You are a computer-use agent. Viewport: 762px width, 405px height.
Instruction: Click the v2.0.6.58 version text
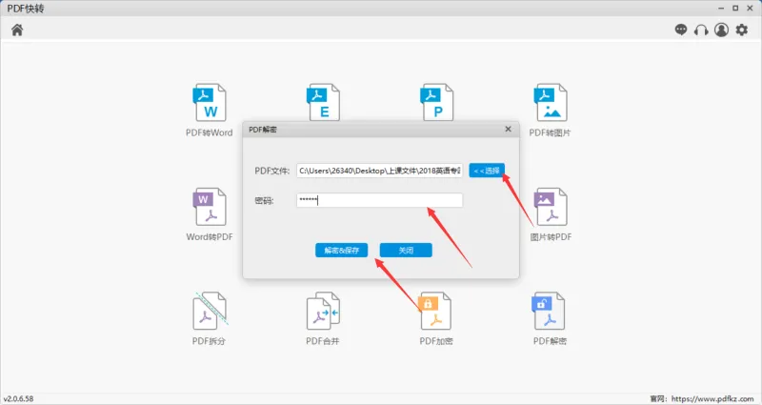[x=18, y=398]
